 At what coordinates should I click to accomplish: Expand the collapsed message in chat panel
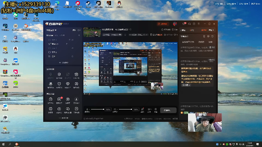[186, 85]
